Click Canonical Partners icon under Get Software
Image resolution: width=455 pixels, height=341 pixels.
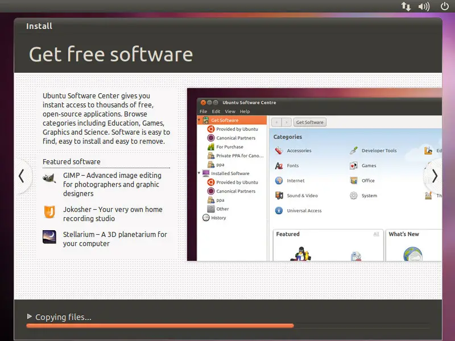pyautogui.click(x=211, y=138)
